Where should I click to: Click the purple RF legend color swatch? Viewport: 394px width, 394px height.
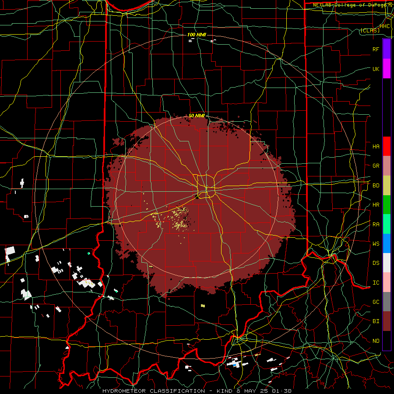point(387,49)
